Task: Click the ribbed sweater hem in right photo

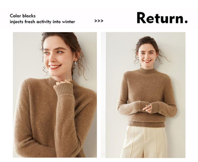Action: pos(146,124)
